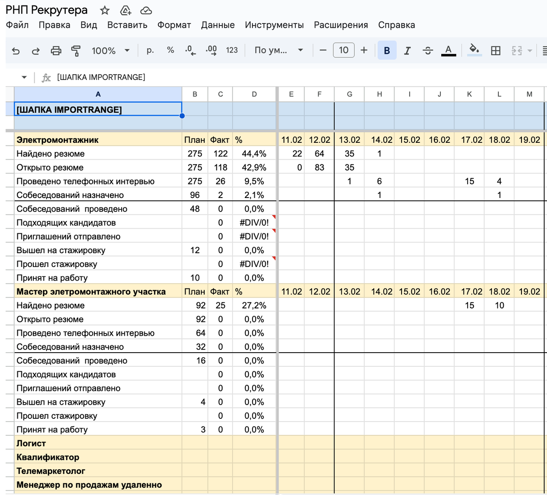Image resolution: width=547 pixels, height=495 pixels.
Task: Open the Файл menu
Action: click(x=17, y=25)
